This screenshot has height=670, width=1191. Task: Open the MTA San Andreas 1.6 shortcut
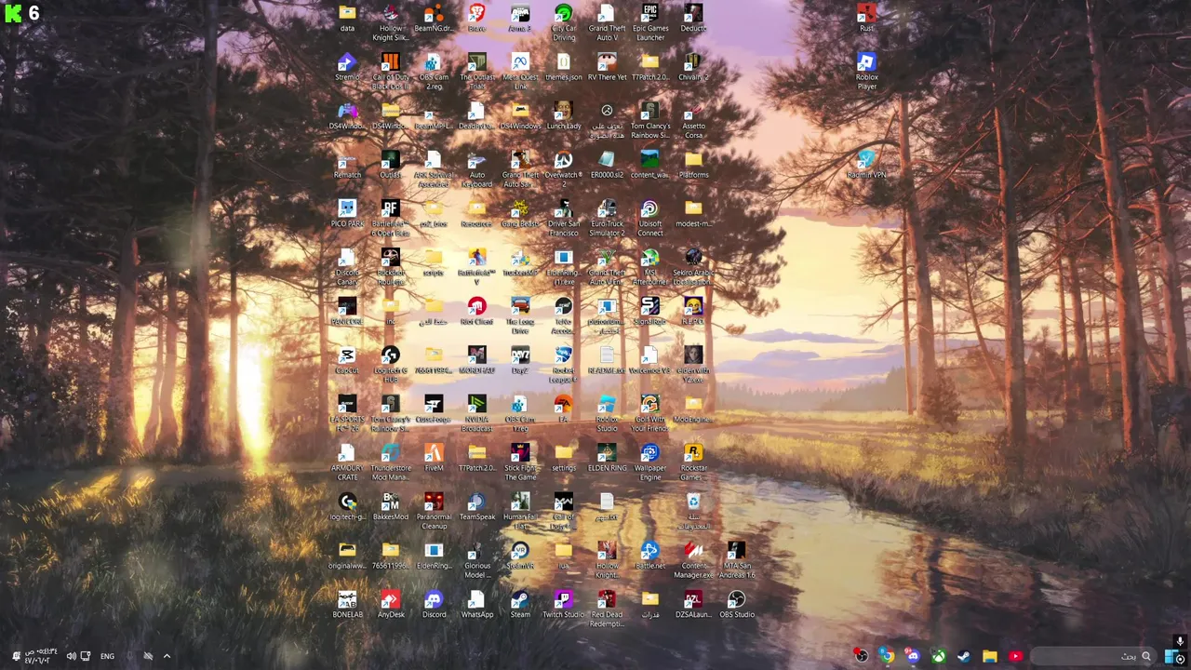pos(737,561)
